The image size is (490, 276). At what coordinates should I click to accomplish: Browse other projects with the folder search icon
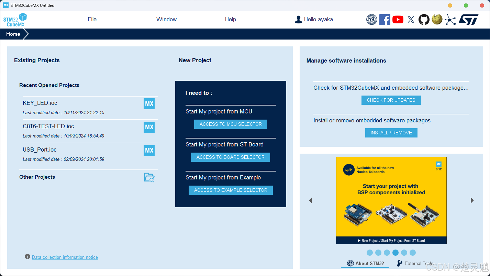[149, 177]
